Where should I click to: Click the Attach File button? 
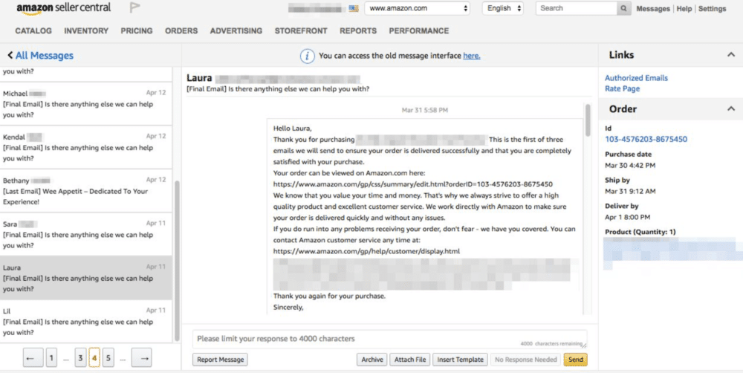(410, 360)
